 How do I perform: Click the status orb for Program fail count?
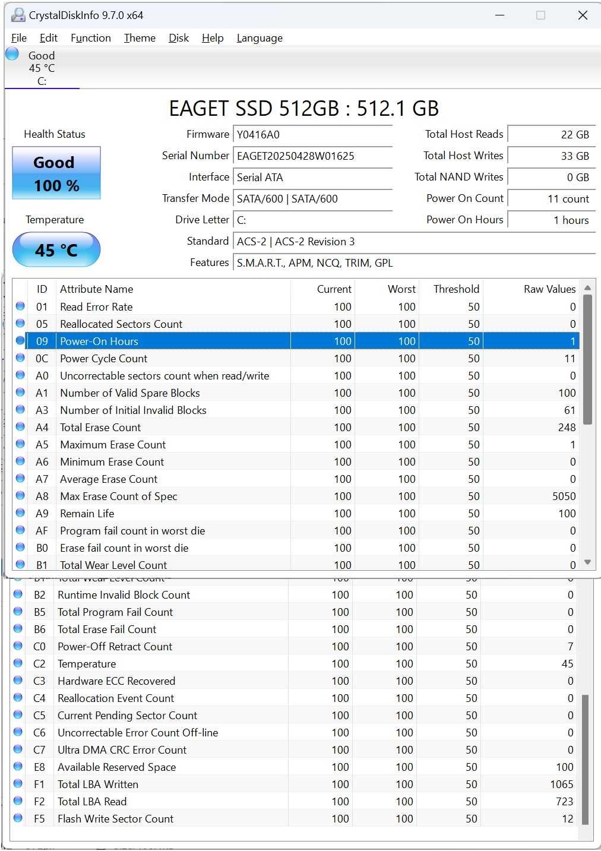(20, 530)
